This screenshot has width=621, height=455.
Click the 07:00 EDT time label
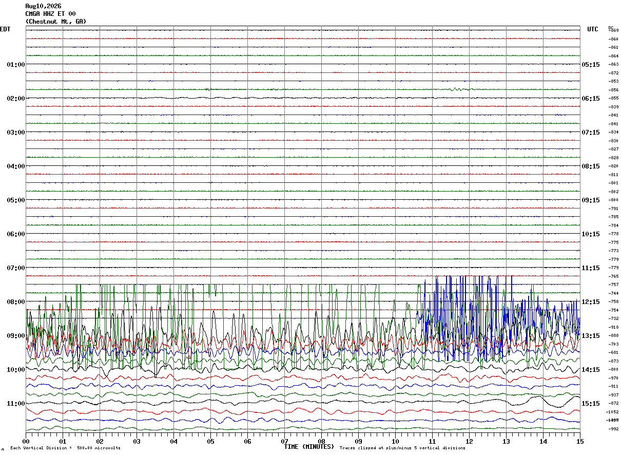tap(16, 268)
